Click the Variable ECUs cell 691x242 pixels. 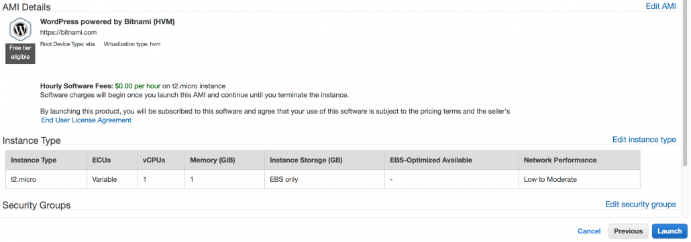(113, 179)
